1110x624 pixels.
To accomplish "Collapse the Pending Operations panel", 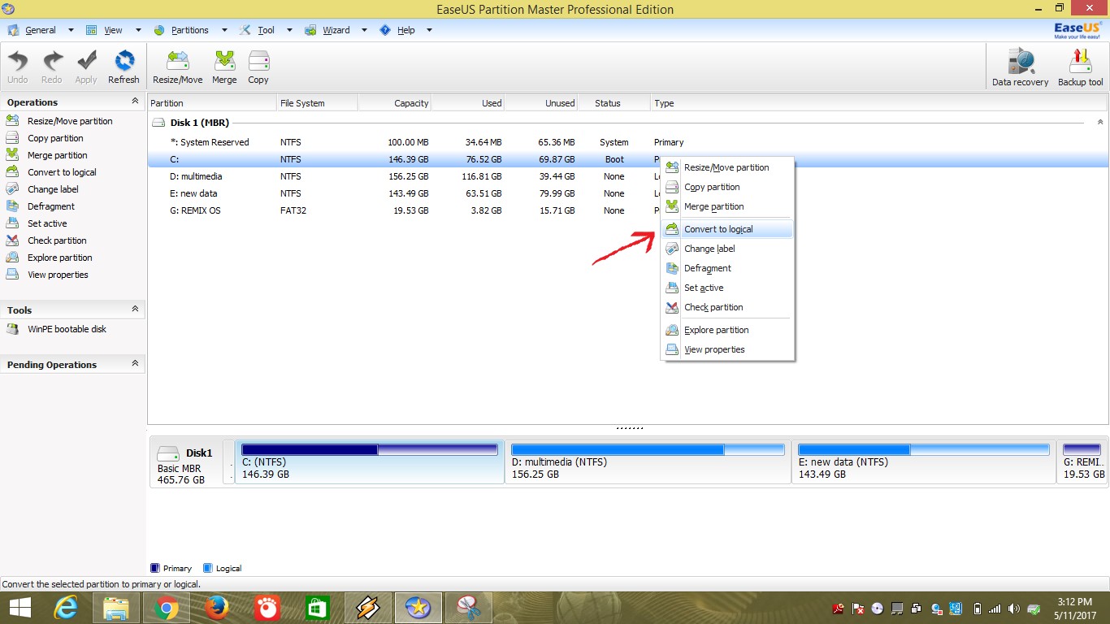I will point(135,364).
